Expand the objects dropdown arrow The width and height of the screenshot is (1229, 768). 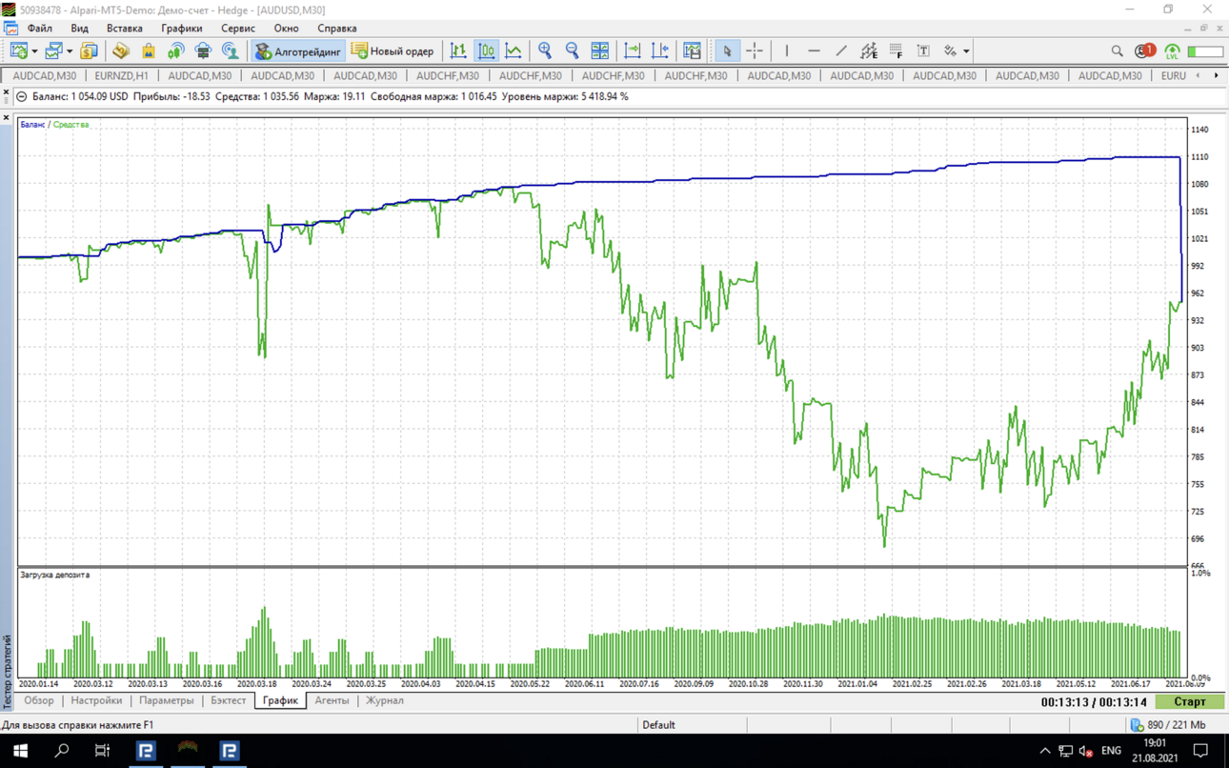pyautogui.click(x=966, y=51)
